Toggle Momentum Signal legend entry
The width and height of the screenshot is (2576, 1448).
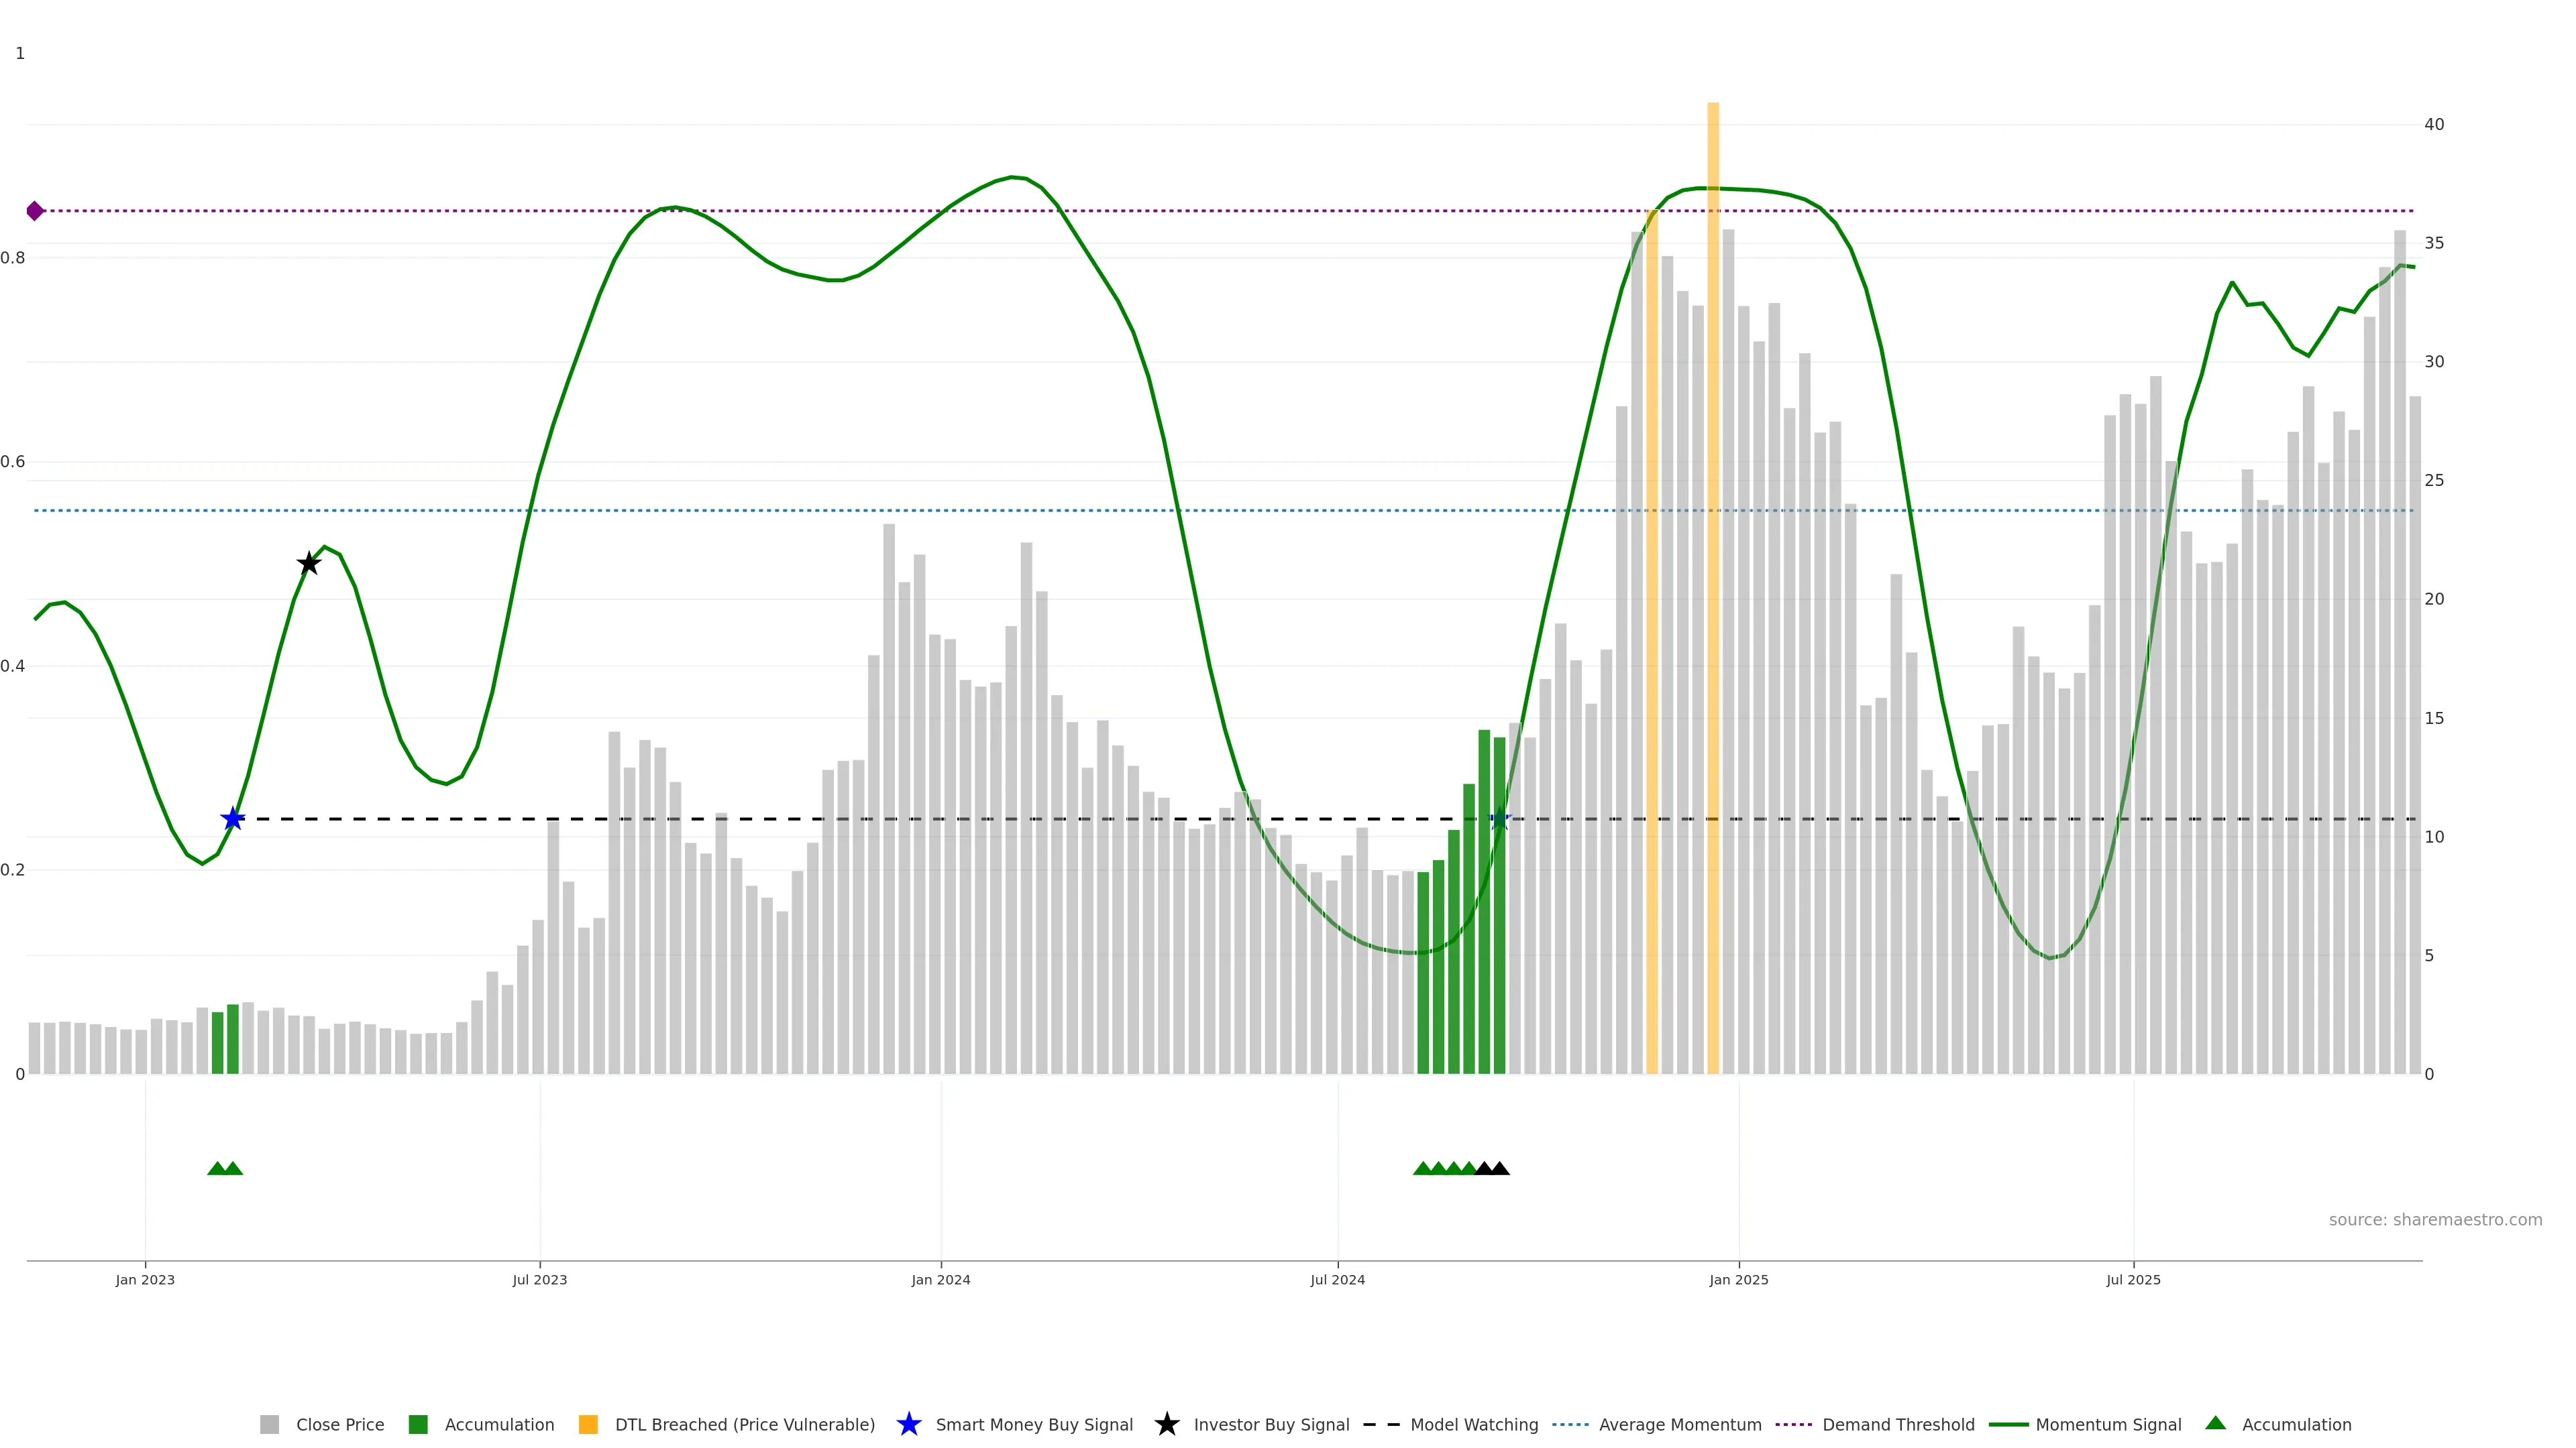tap(2108, 1424)
